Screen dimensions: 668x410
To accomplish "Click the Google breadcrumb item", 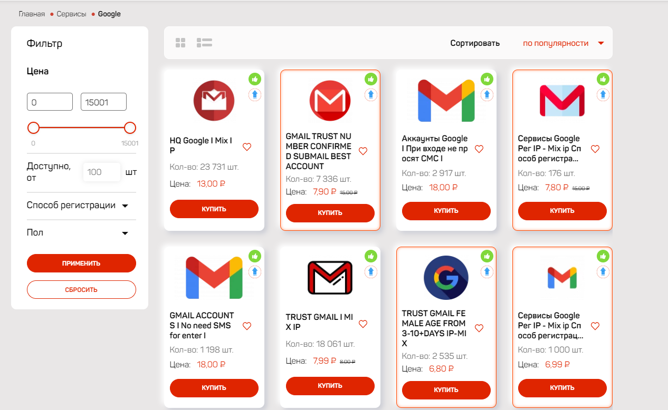I will [x=109, y=14].
